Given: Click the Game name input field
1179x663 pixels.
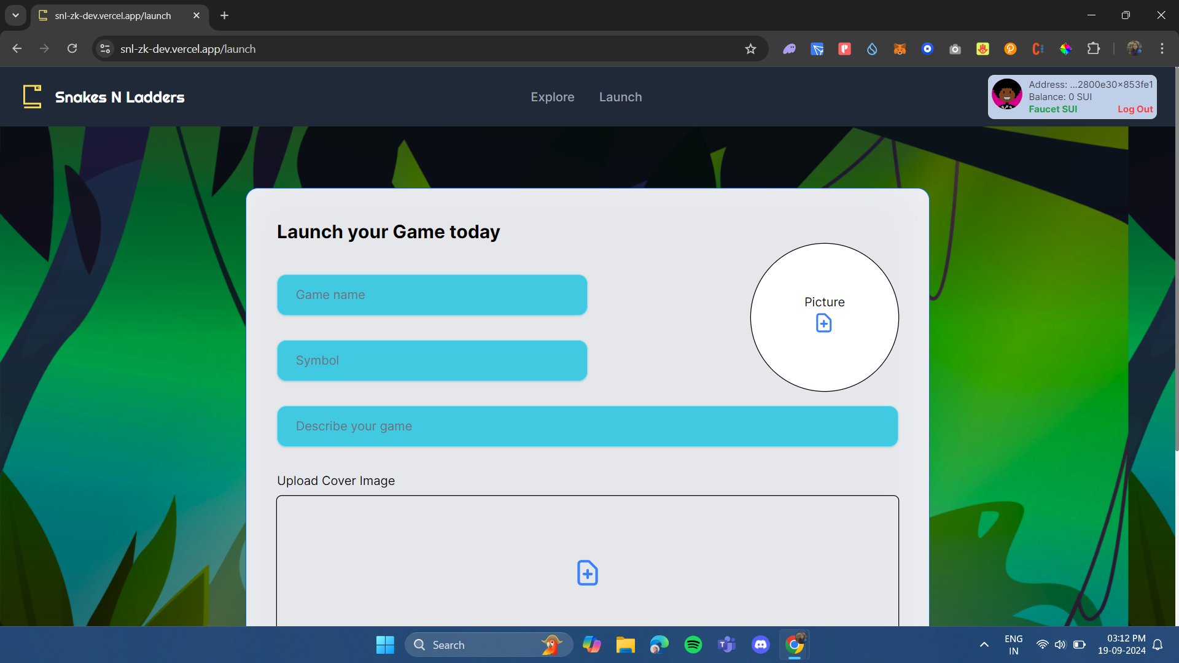Looking at the screenshot, I should pyautogui.click(x=432, y=295).
